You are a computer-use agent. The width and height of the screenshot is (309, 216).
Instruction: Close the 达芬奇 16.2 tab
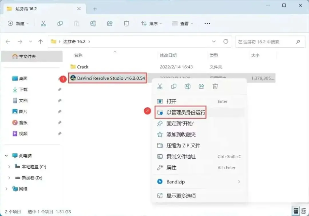tap(79, 9)
